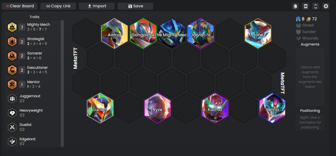The height and width of the screenshot is (156, 336).
Task: Click the Mentor trait icon
Action: 12,84
